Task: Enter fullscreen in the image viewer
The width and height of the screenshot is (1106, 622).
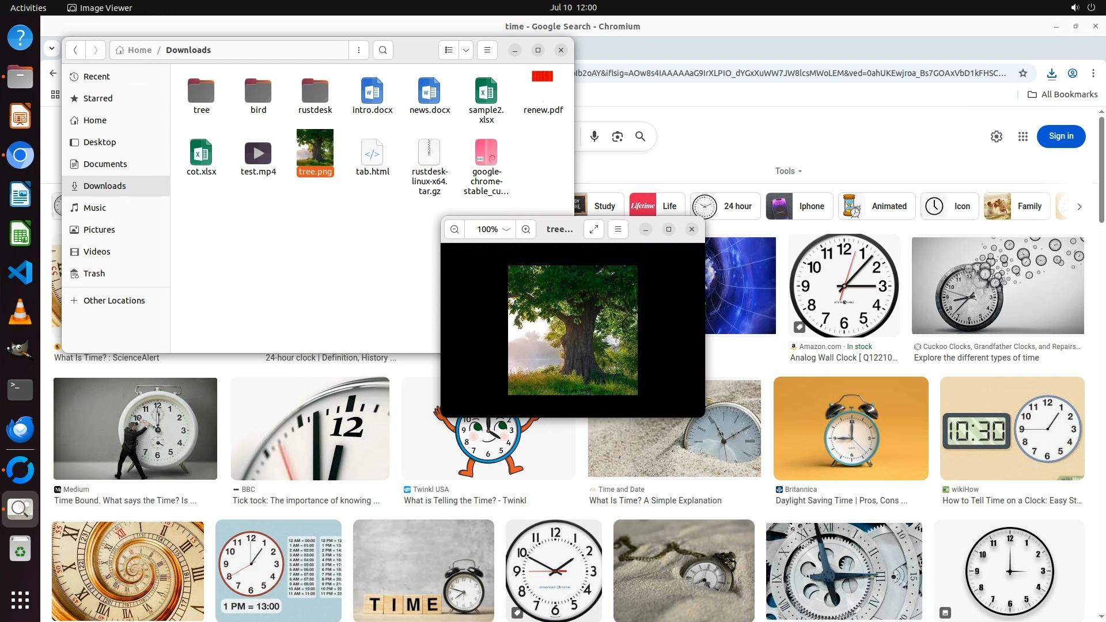Action: [594, 229]
